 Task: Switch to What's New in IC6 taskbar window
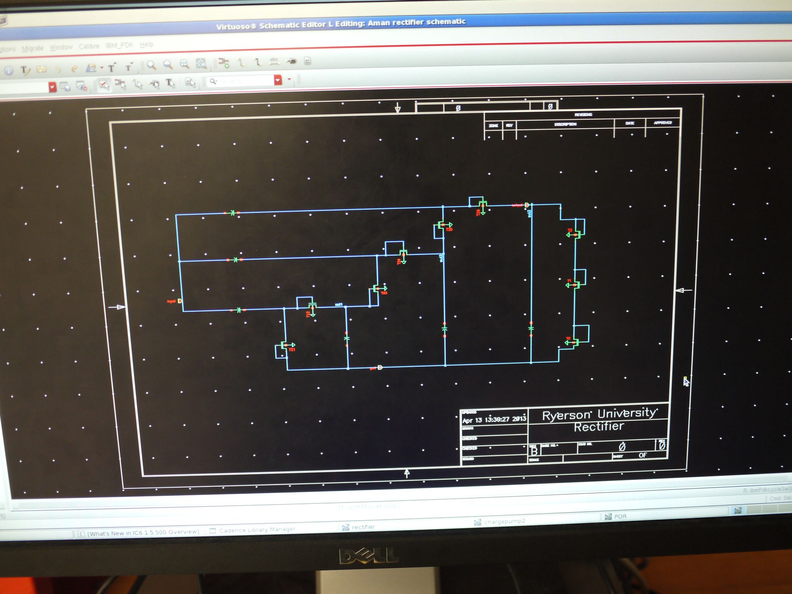(139, 533)
